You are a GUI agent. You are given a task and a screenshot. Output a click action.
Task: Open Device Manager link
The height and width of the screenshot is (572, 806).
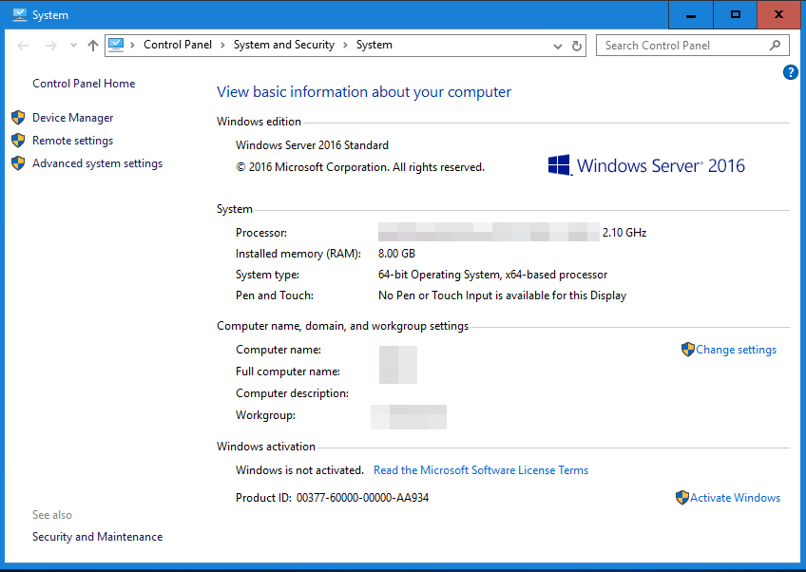(x=72, y=118)
